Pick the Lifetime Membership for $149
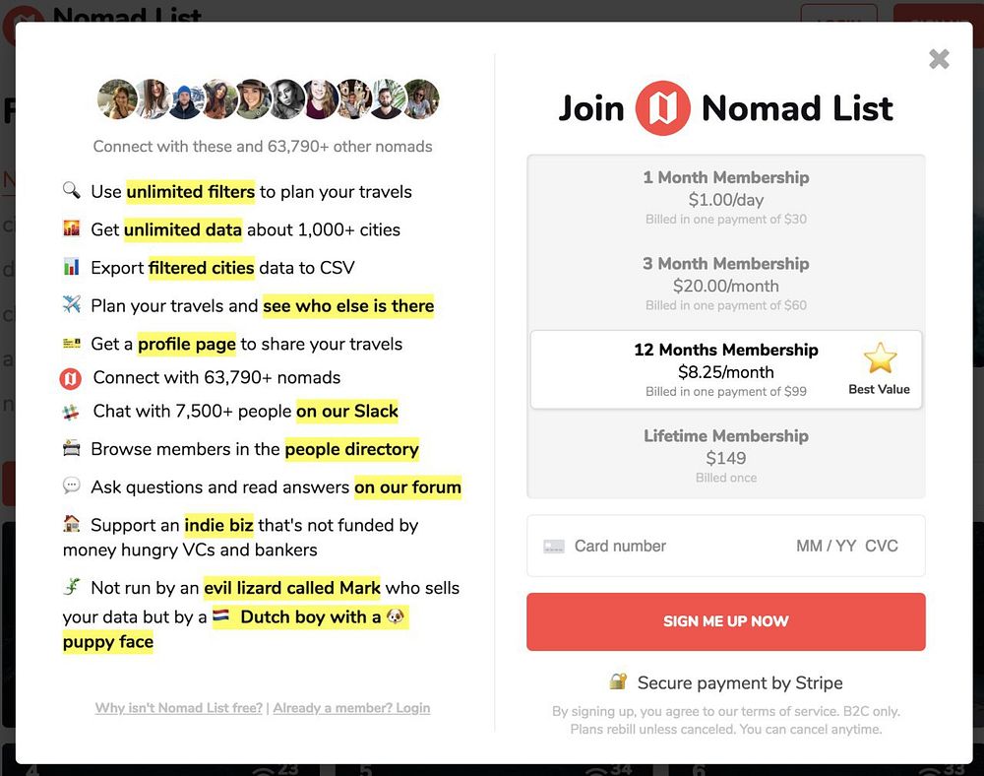This screenshot has width=984, height=776. tap(725, 456)
